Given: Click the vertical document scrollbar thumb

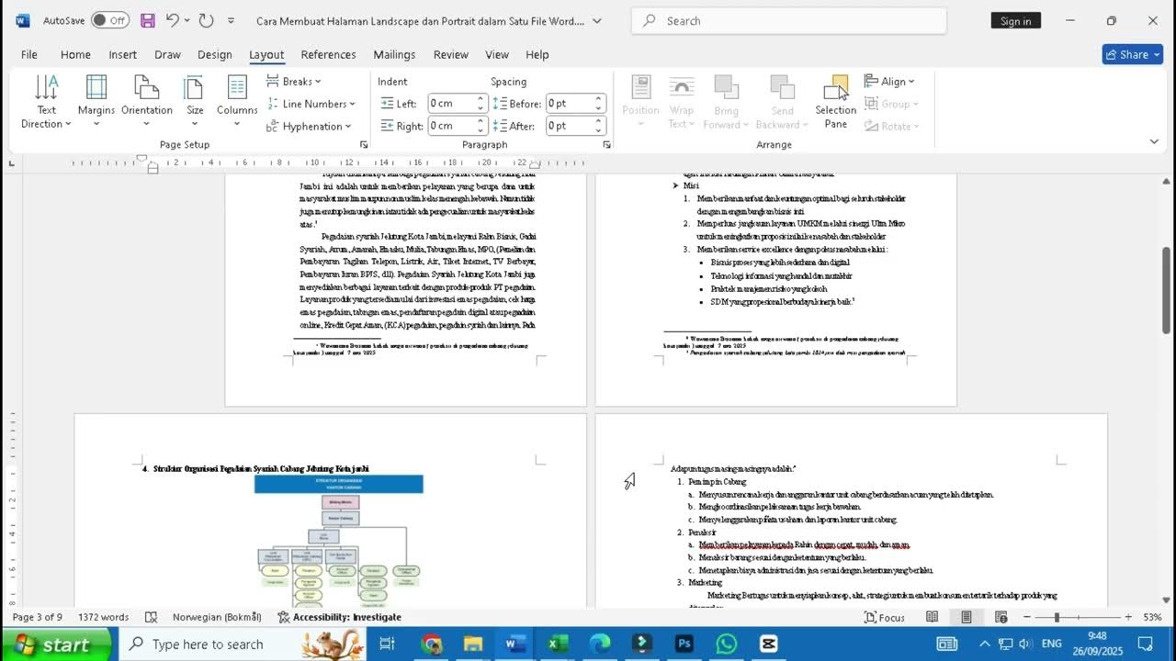Looking at the screenshot, I should 1167,291.
